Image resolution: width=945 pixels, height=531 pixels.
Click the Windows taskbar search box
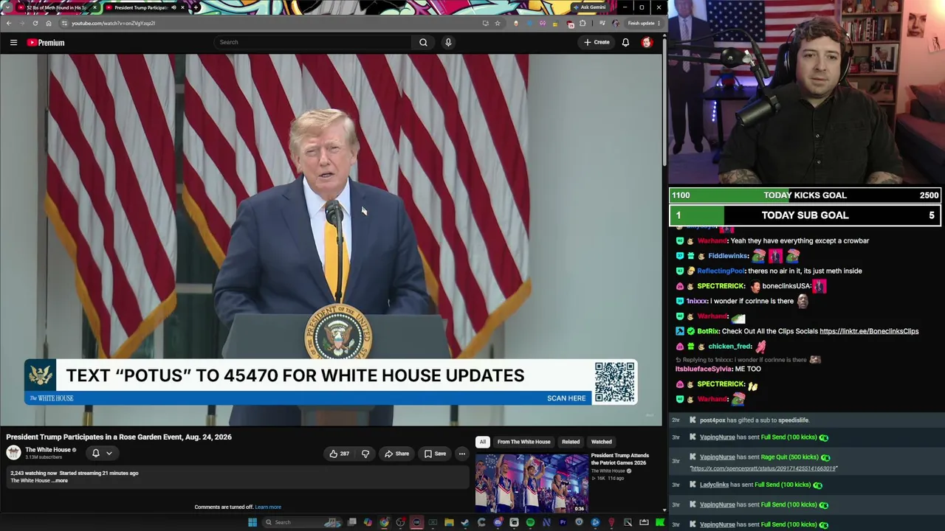click(303, 523)
